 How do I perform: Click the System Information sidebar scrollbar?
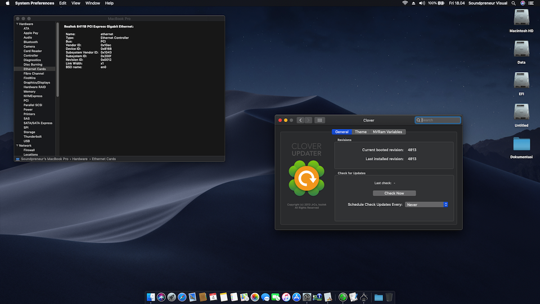pos(57,60)
